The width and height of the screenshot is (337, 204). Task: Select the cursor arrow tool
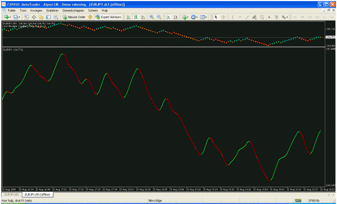pos(216,17)
